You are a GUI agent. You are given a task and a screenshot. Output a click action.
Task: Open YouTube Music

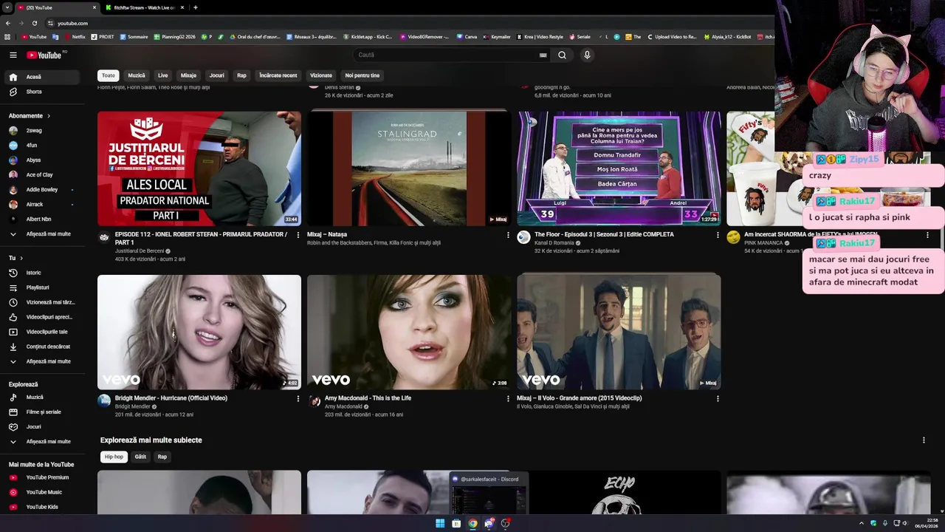(x=42, y=492)
